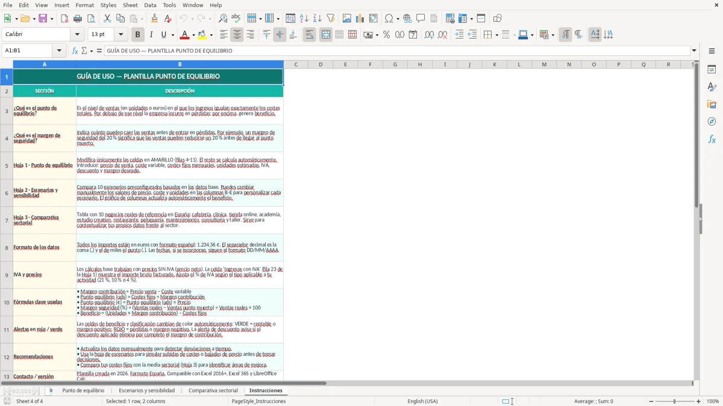The image size is (723, 406).
Task: Open sidebar Gallery panel icon
Action: (712, 105)
